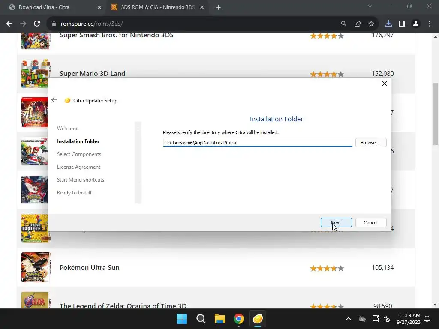The height and width of the screenshot is (329, 439).
Task: Click Mario Kart 7 cover thumbnail
Action: point(34,151)
